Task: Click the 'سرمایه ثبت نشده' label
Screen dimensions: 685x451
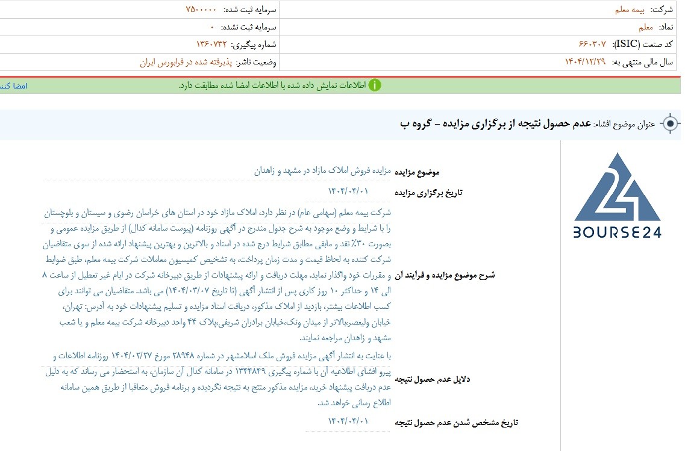Action: (249, 27)
